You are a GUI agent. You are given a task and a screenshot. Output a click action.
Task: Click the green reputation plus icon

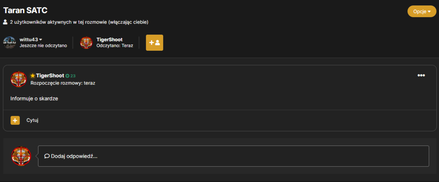(67, 76)
